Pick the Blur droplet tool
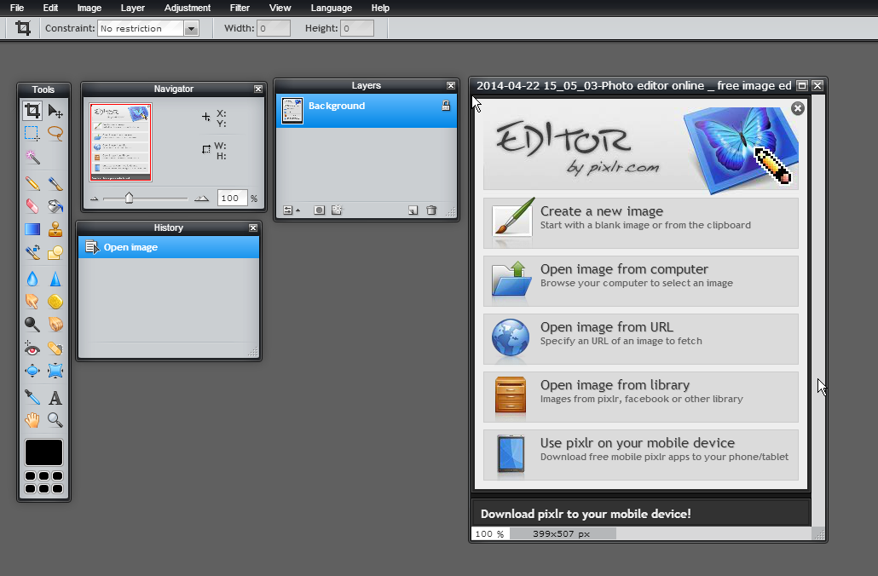Image resolution: width=878 pixels, height=576 pixels. pos(32,279)
